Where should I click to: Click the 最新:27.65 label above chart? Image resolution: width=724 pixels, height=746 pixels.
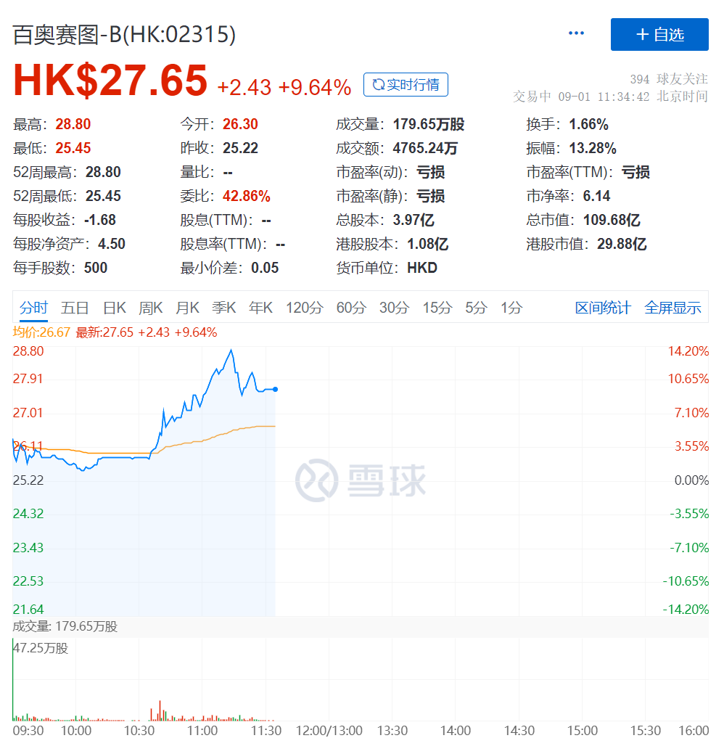(x=104, y=332)
